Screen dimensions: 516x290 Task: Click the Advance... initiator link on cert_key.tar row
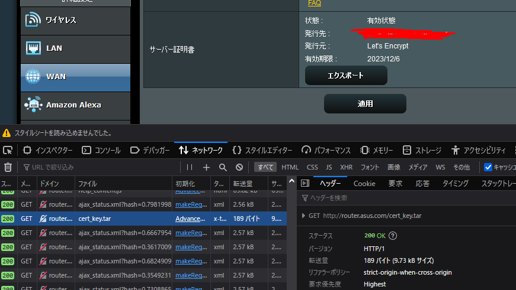tap(190, 219)
